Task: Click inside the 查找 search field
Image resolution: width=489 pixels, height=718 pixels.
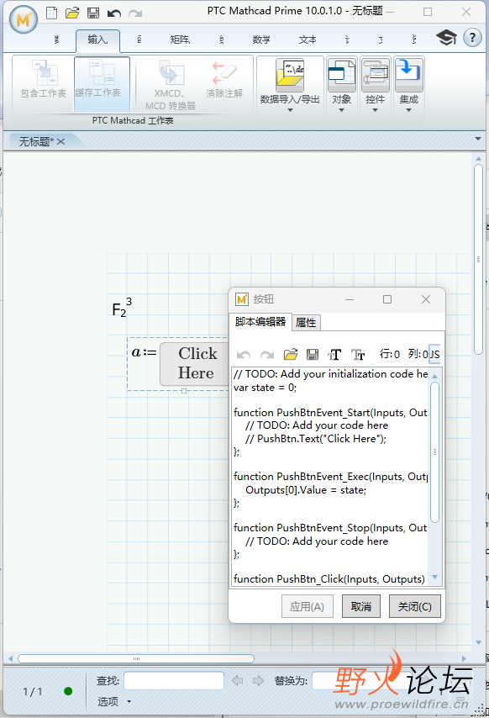Action: (x=174, y=680)
